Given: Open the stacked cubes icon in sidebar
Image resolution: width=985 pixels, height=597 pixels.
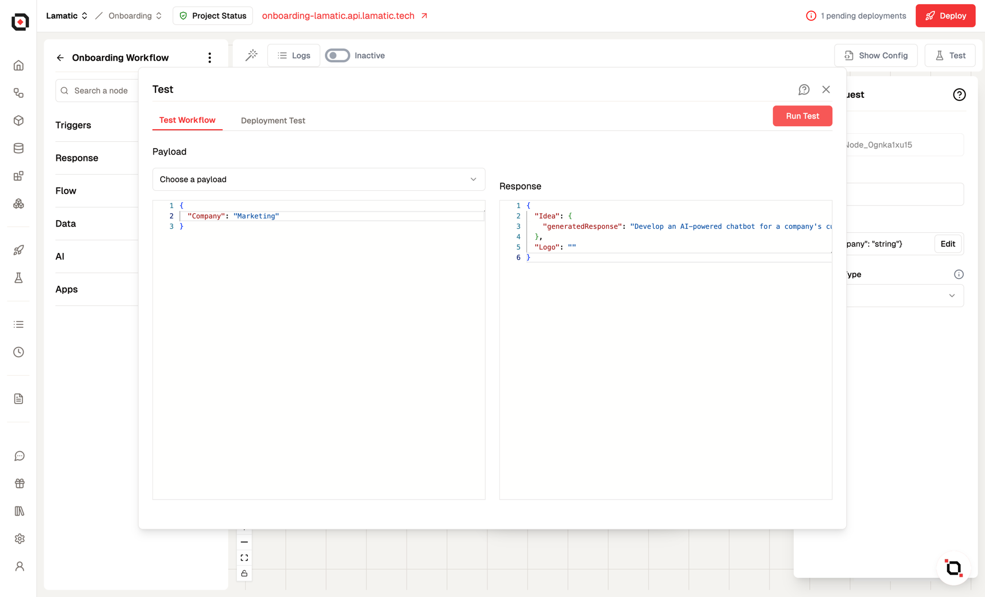Looking at the screenshot, I should click(18, 204).
